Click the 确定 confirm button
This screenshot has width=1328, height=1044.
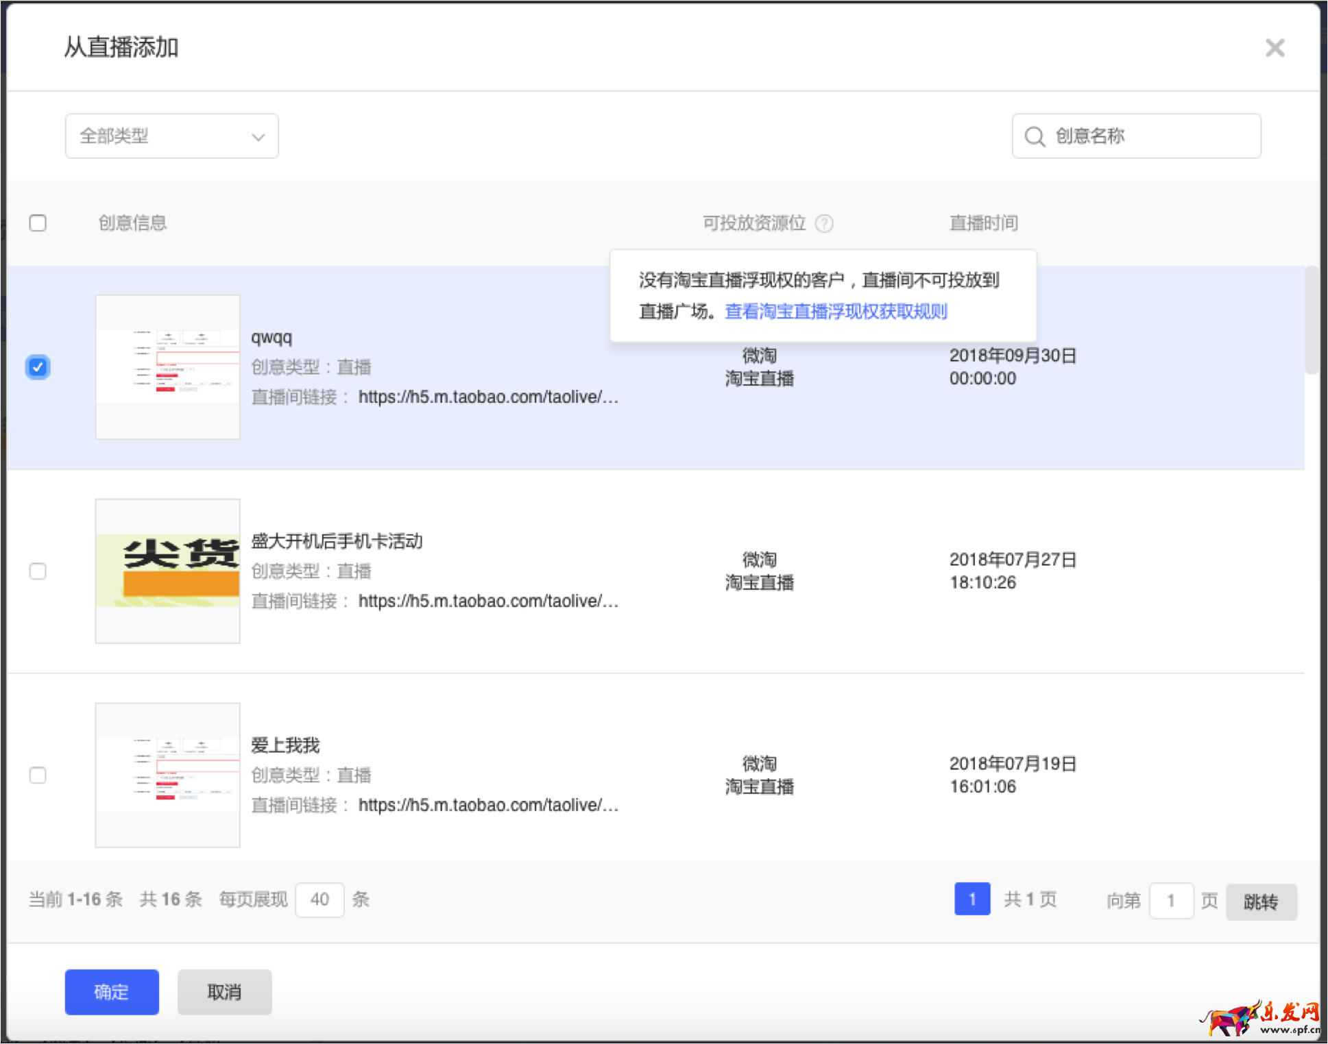112,991
